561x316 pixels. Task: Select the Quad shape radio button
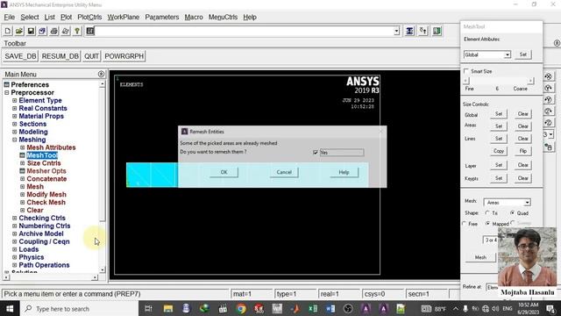[x=513, y=212]
